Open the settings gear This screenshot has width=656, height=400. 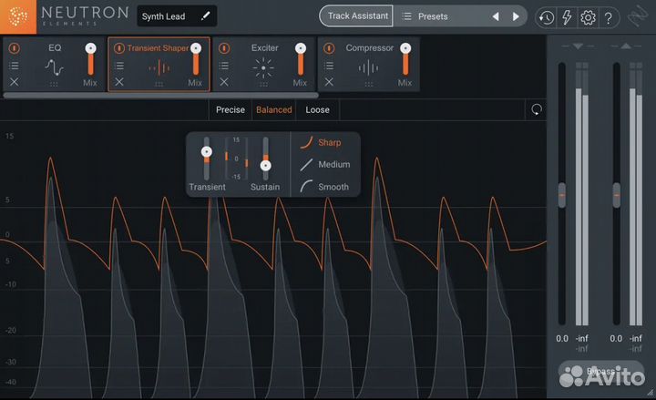click(x=588, y=17)
